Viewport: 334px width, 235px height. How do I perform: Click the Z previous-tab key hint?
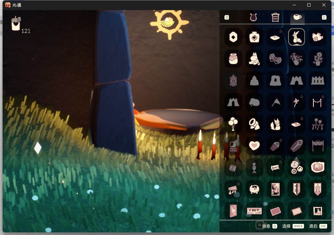tap(227, 18)
